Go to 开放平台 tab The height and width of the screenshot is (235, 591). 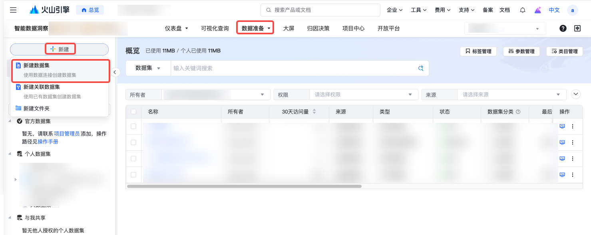point(389,28)
